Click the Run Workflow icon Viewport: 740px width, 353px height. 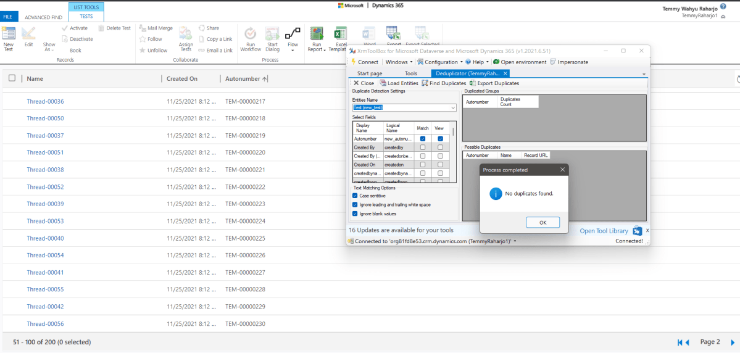coord(251,34)
